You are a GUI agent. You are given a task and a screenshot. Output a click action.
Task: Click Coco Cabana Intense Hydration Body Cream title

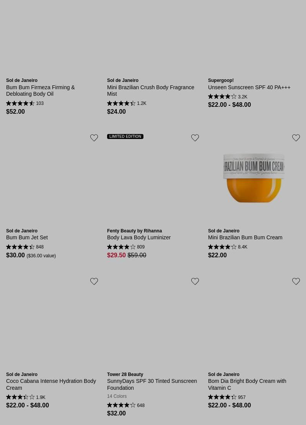[51, 384]
